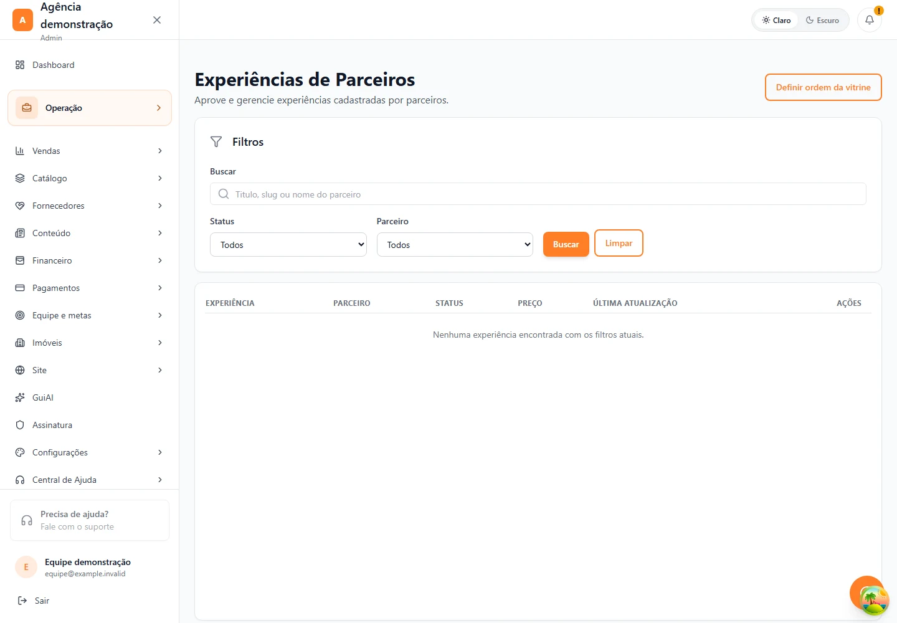
Task: Switch to Claro light theme
Action: [776, 20]
